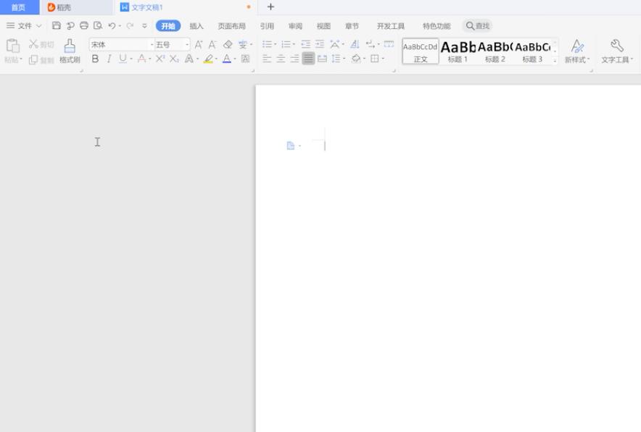
Task: Insert a bulleted list
Action: 267,44
